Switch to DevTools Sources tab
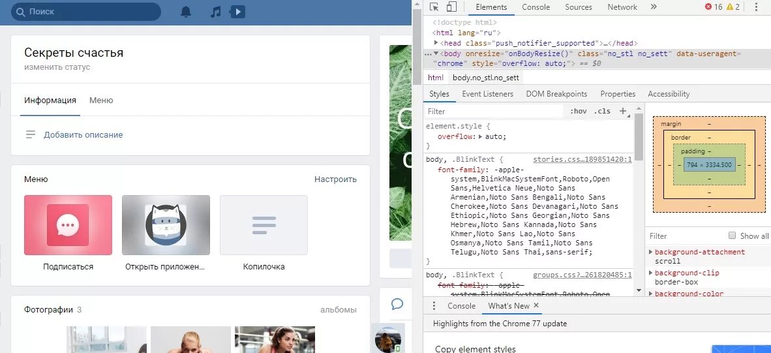Viewport: 771px width, 353px height. pyautogui.click(x=578, y=7)
